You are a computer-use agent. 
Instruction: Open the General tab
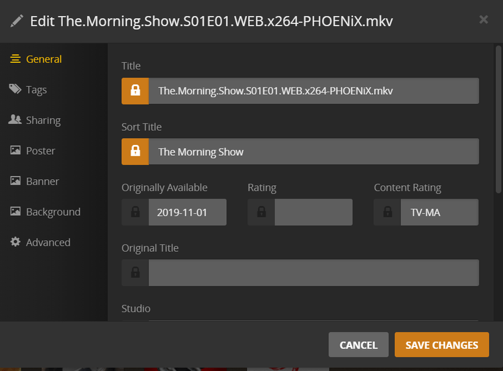[x=36, y=59]
